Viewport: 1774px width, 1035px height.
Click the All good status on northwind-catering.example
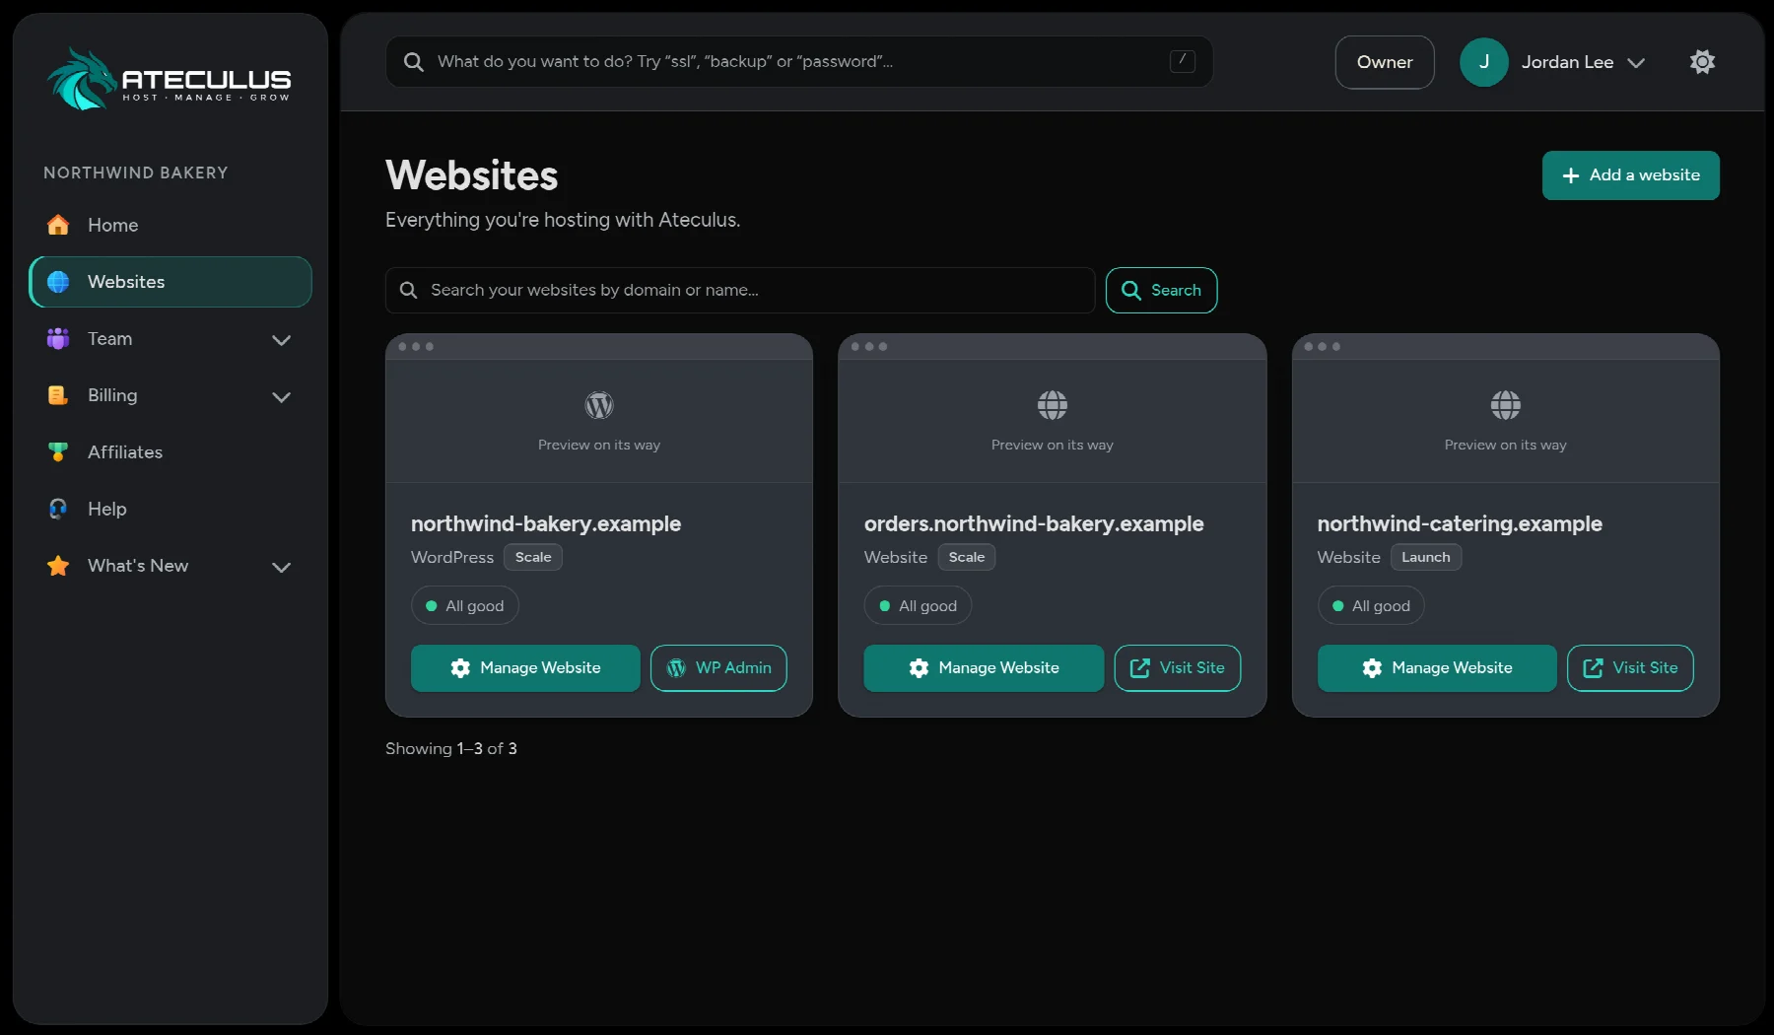[1371, 606]
